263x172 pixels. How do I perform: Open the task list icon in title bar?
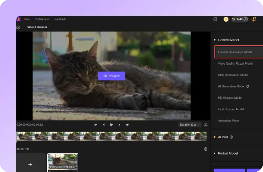215,19
